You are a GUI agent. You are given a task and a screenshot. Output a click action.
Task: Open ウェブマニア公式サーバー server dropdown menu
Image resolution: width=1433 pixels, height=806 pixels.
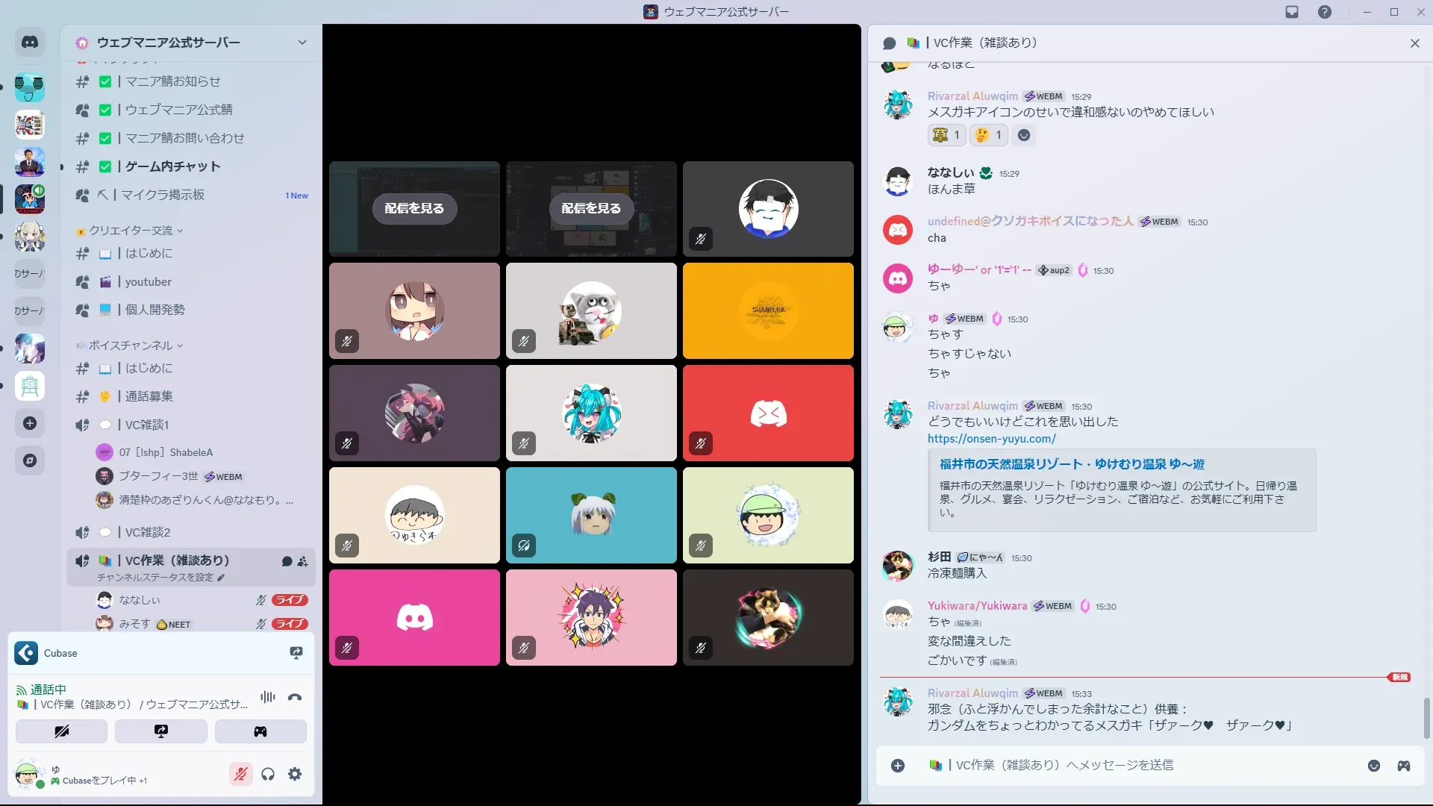tap(302, 43)
